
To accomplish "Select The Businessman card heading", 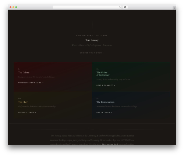I will pyautogui.click(x=105, y=102).
